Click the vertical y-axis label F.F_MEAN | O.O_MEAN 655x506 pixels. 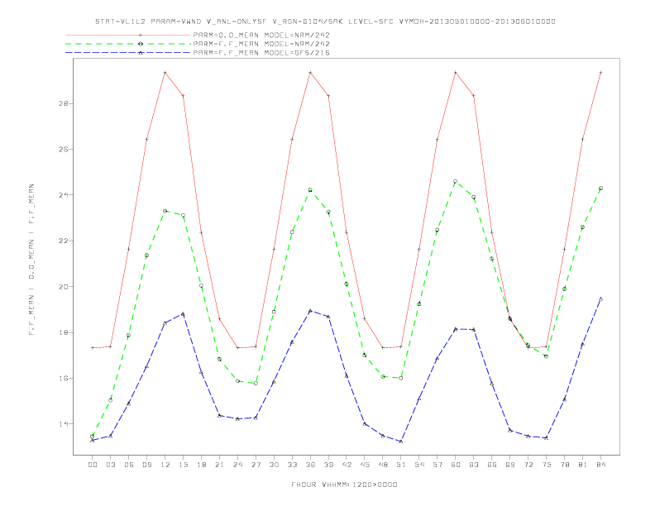pyautogui.click(x=31, y=260)
